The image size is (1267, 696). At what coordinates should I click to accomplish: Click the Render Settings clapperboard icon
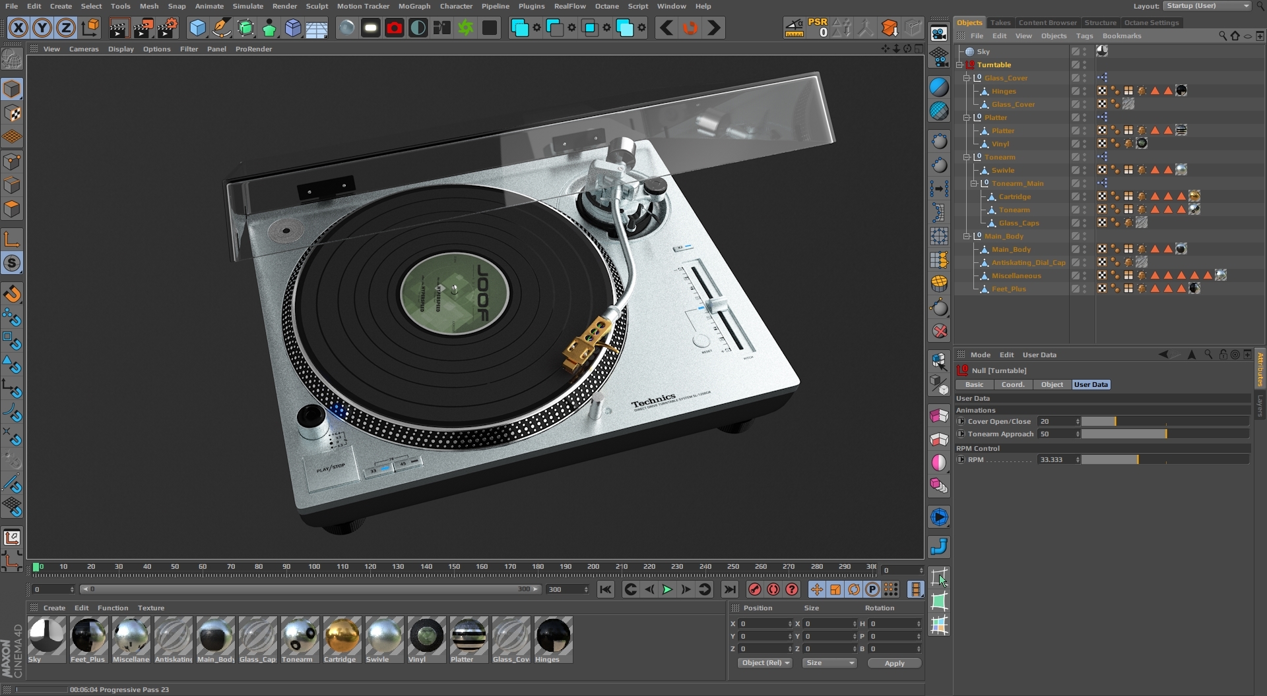pos(167,28)
